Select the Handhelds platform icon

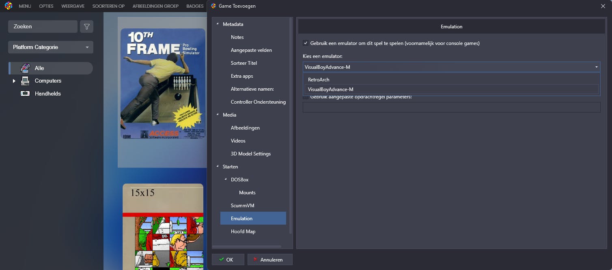(x=25, y=94)
